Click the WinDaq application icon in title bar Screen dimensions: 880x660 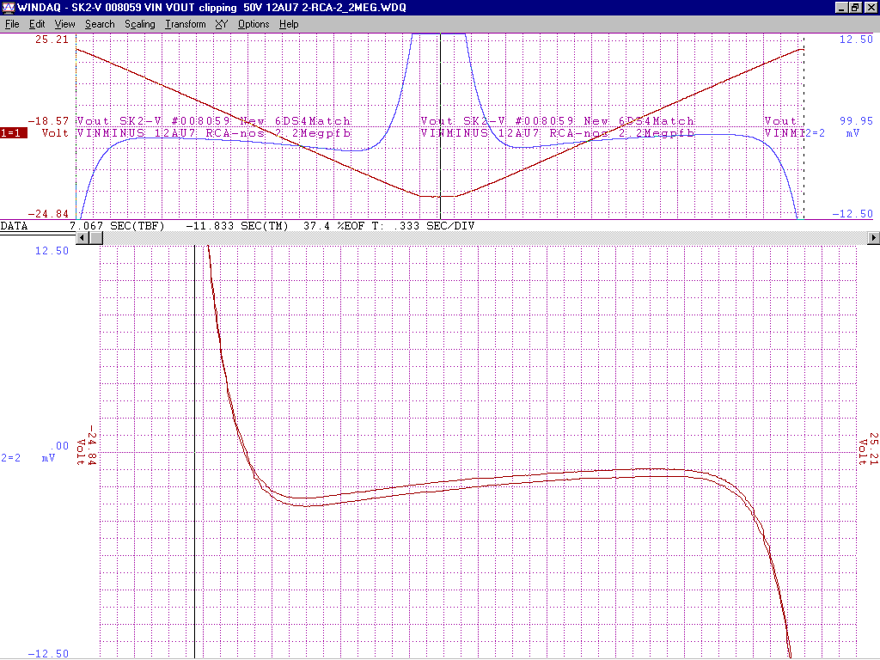(9, 8)
